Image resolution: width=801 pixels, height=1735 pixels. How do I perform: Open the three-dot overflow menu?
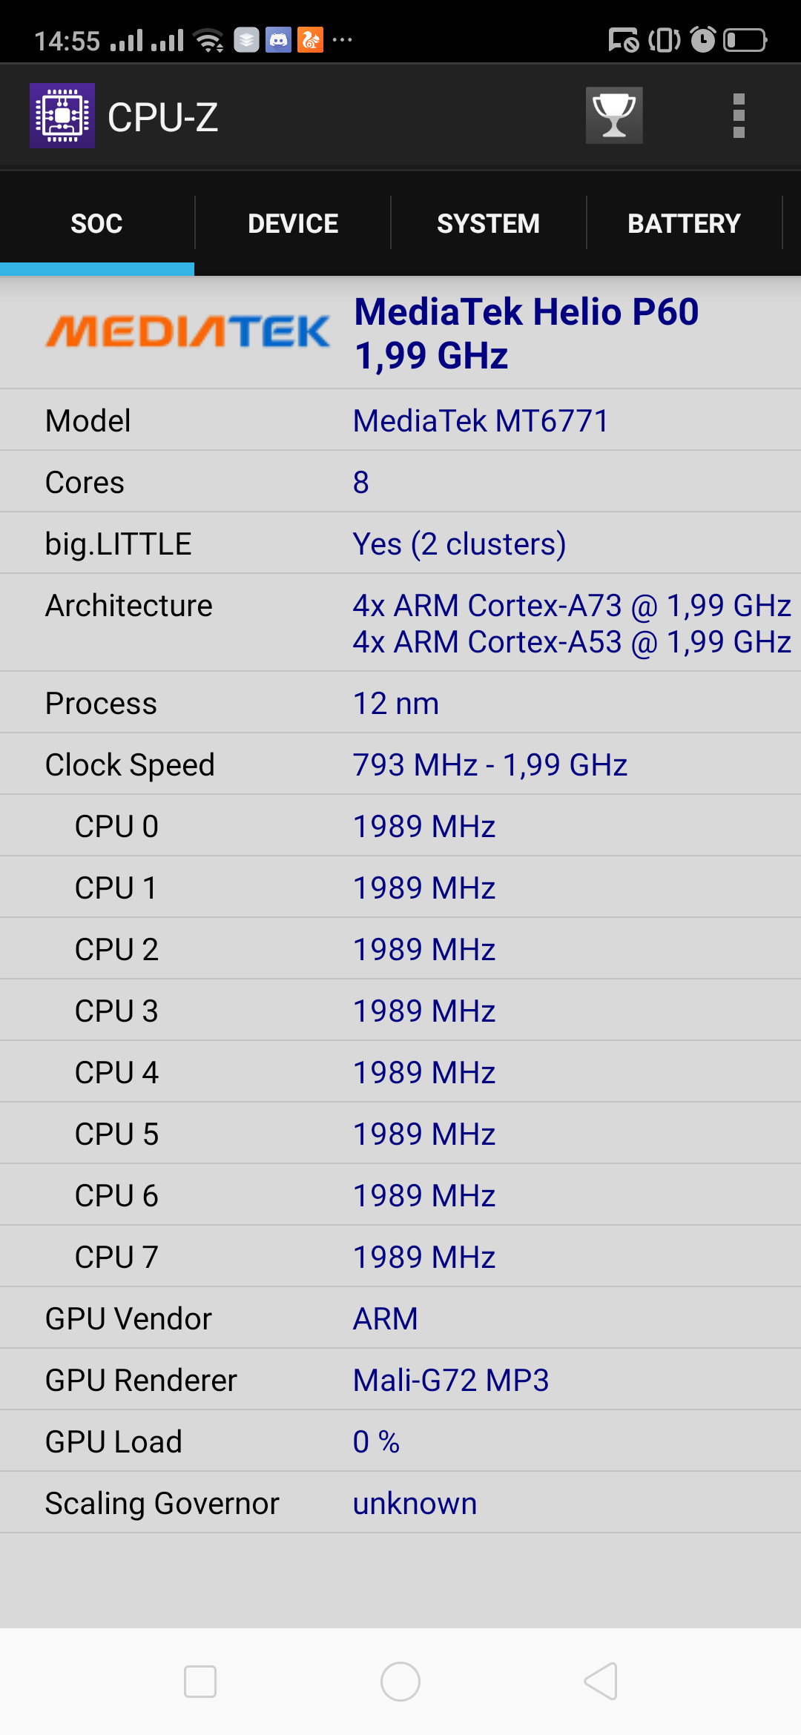pos(738,116)
